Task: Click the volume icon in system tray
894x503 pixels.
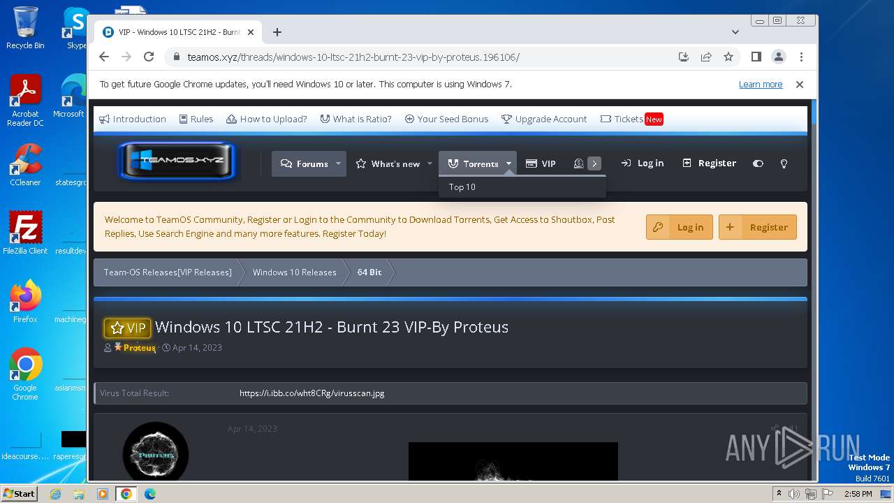Action: click(x=794, y=494)
